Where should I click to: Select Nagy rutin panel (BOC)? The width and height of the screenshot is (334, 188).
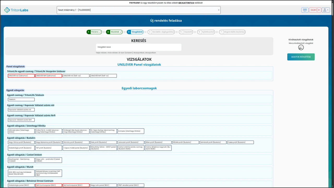tap(103, 185)
